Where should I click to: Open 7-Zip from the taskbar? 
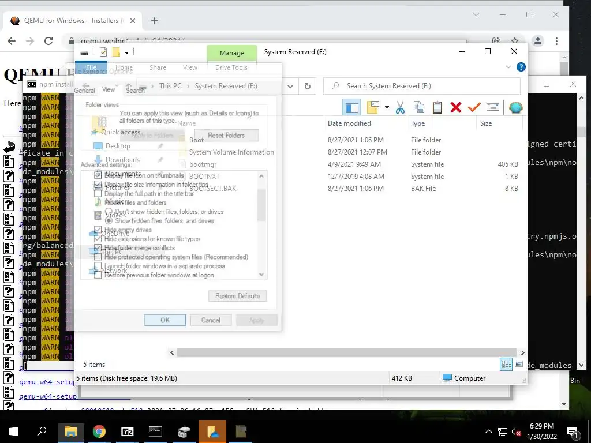click(x=128, y=431)
